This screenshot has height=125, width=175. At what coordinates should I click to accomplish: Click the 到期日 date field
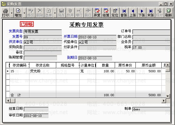coord(95,58)
